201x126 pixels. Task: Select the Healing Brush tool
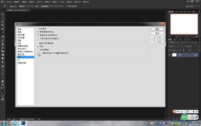coord(3,37)
